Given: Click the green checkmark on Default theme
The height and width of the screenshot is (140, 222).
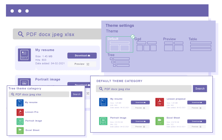Looking at the screenshot, I should coord(132,37).
